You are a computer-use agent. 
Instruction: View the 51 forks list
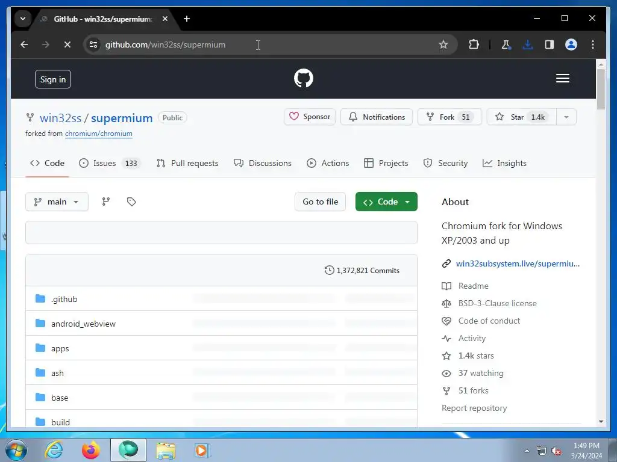click(465, 390)
